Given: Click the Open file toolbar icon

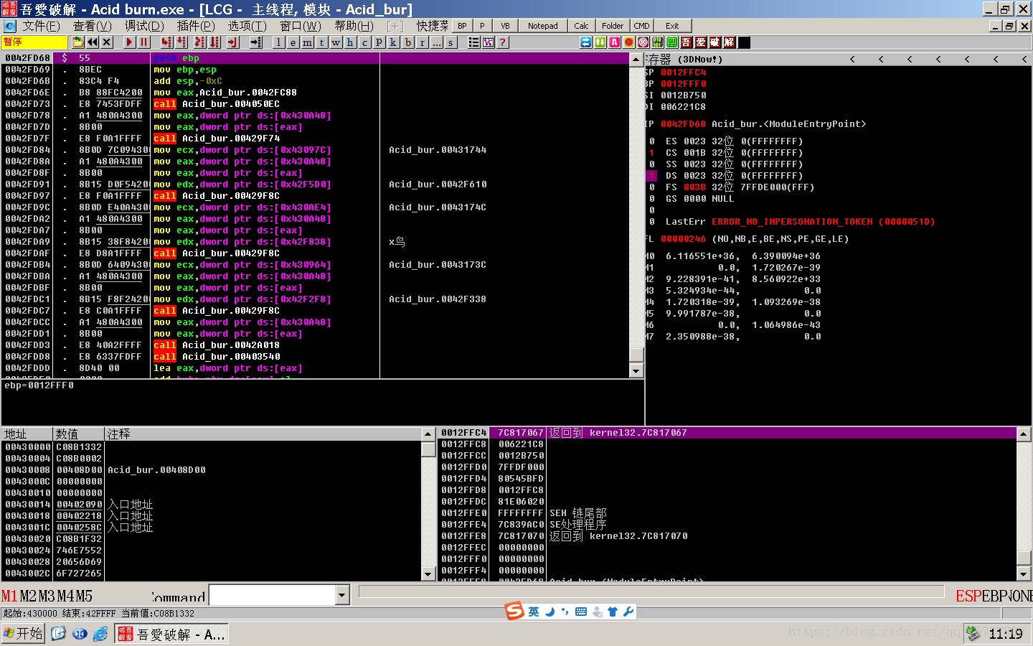Looking at the screenshot, I should click(x=77, y=42).
